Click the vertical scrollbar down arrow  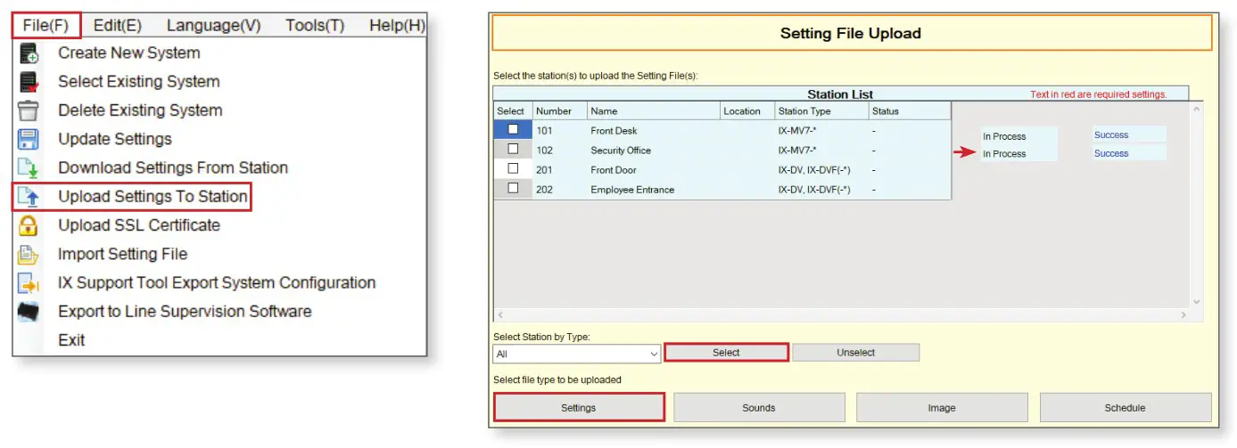click(x=1197, y=302)
